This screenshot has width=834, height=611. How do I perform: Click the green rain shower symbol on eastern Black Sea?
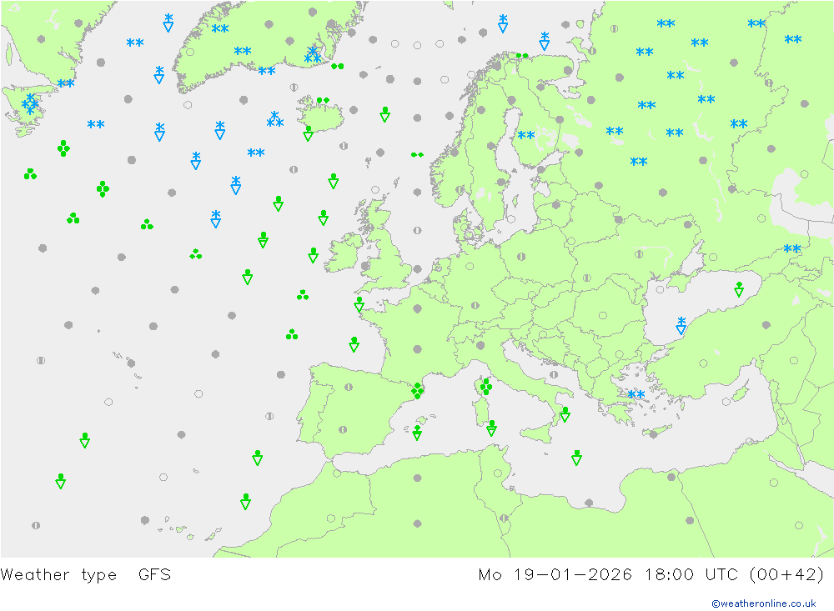[x=739, y=288]
